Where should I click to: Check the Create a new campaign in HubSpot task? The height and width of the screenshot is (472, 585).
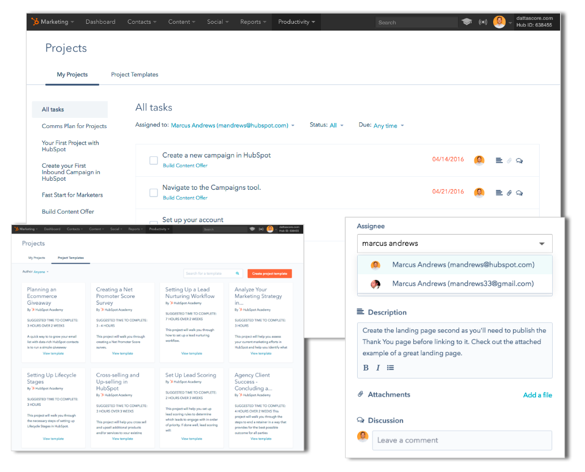[x=154, y=160]
